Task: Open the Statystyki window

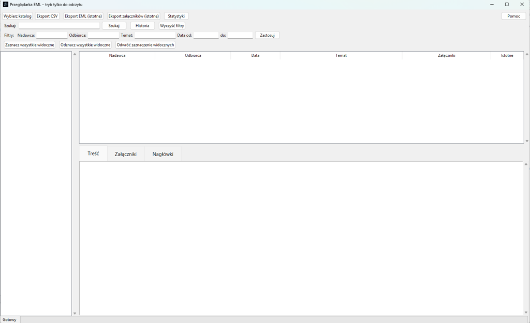Action: click(x=176, y=16)
